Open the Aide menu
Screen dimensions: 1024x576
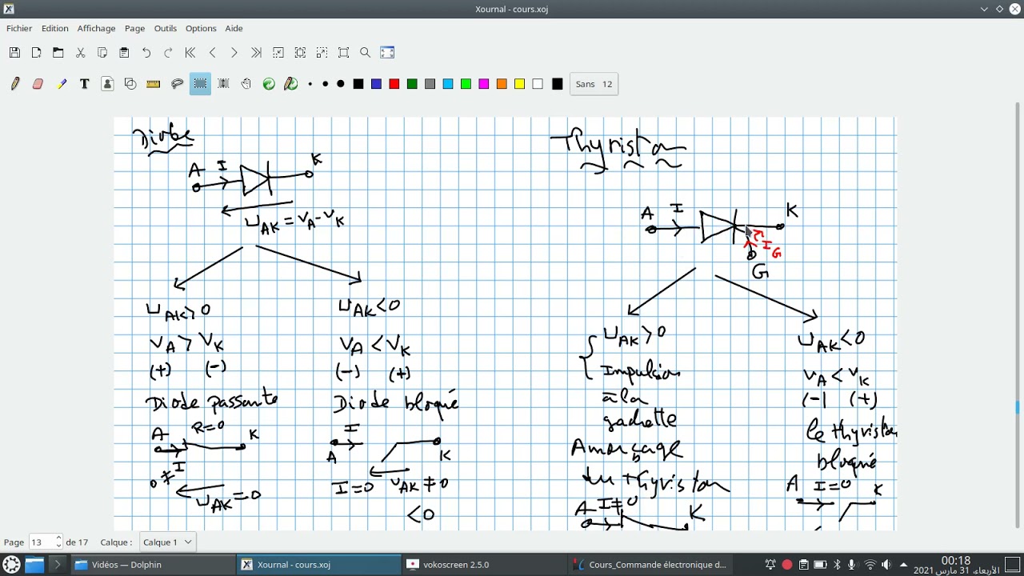coord(234,28)
